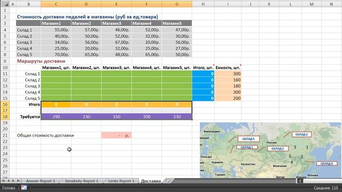Select the 'Магазин4, шт.' route heading

(x=146, y=68)
